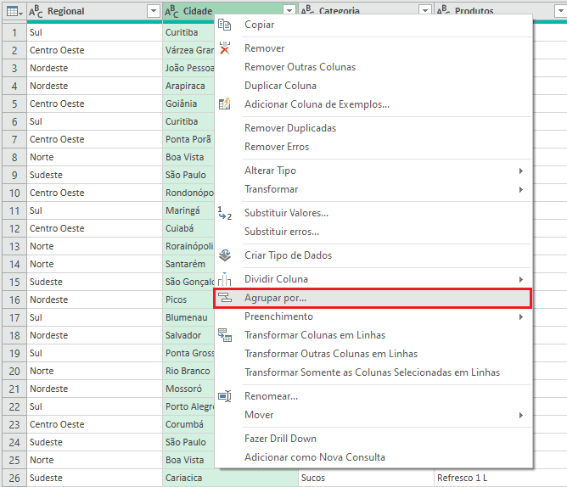Click the Centro Oeste cell in row 2
567x487 pixels.
[x=94, y=50]
